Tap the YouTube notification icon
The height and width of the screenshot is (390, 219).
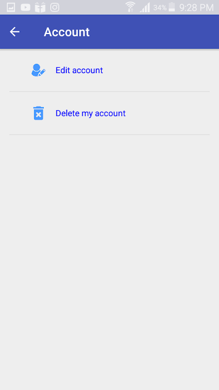click(x=25, y=7)
